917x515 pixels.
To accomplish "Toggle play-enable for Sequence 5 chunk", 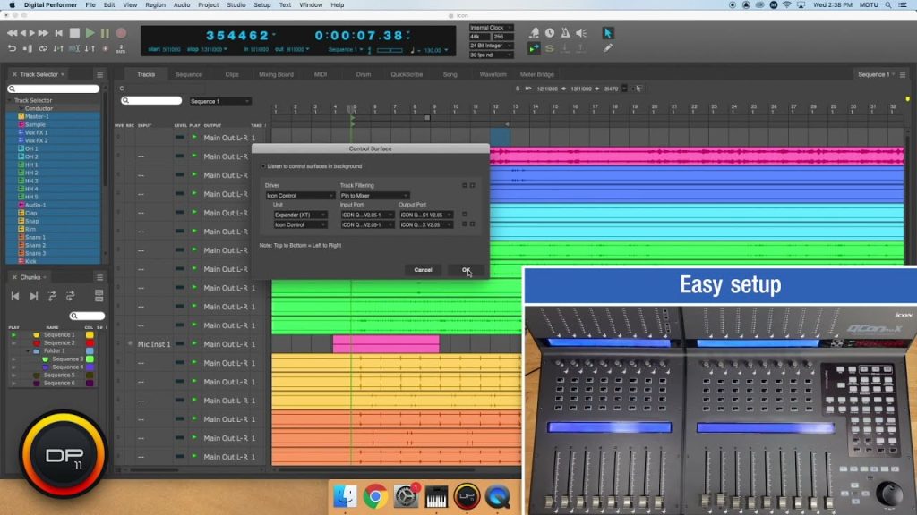I will [x=13, y=376].
